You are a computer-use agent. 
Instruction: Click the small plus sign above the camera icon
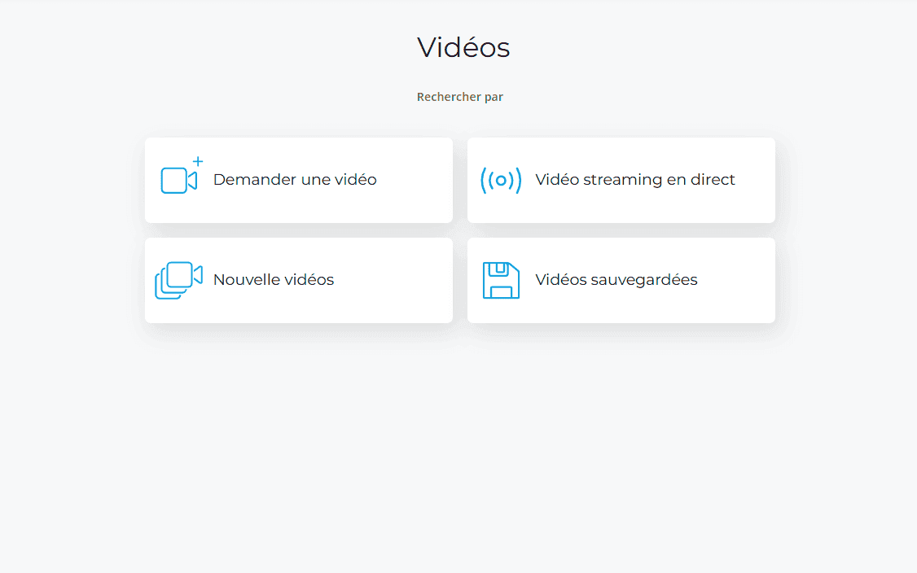[x=198, y=161]
